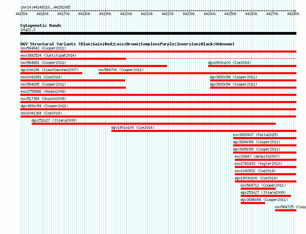Click the red bar below dgv1901n100

pyautogui.click(x=204, y=131)
